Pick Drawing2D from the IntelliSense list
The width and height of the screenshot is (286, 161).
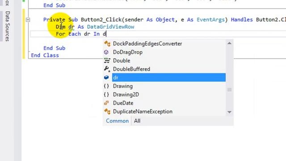[126, 94]
